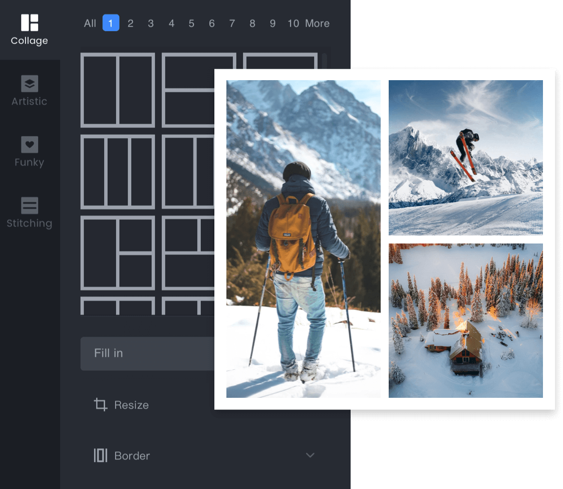Screen dimensions: 563x489
Task: Click the Border frame icon
Action: tap(101, 455)
